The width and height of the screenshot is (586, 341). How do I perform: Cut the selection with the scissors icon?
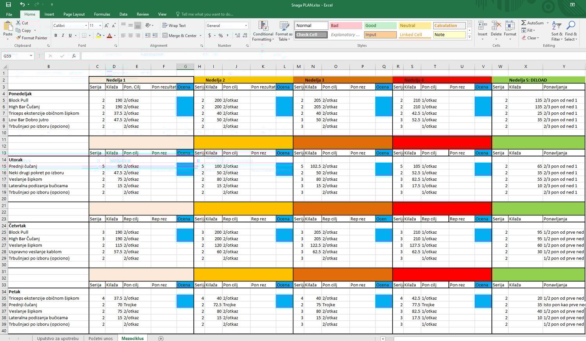click(x=18, y=23)
